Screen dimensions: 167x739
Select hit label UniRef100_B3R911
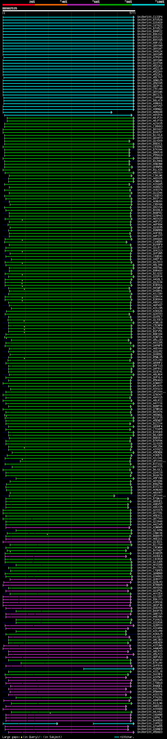150,285
